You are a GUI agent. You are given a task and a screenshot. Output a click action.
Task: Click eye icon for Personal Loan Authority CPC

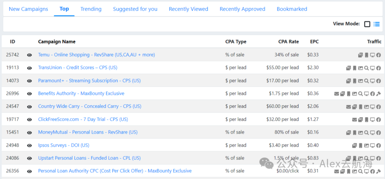click(30, 172)
